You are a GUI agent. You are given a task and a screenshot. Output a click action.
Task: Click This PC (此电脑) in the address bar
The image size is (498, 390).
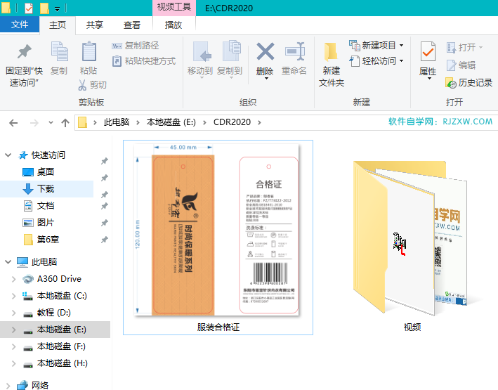(116, 122)
